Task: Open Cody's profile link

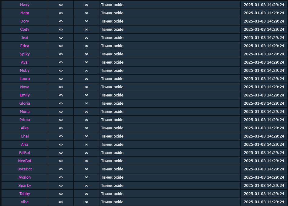Action: 25,30
